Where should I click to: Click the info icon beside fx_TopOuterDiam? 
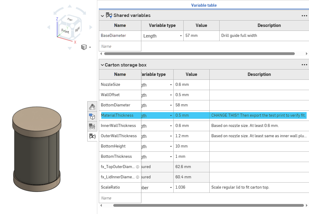pyautogui.click(x=137, y=167)
